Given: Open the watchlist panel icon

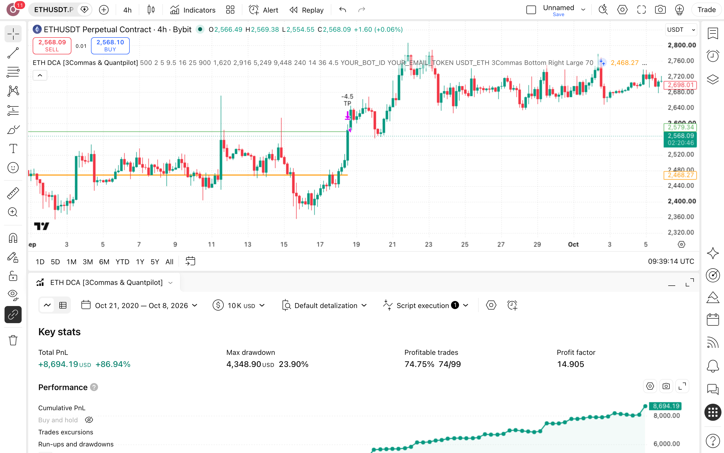Looking at the screenshot, I should (713, 33).
